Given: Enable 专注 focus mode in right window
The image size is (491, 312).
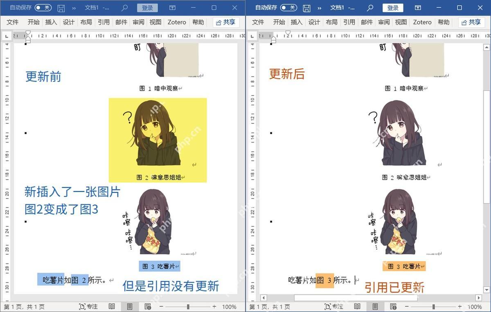Looking at the screenshot, I should point(334,307).
